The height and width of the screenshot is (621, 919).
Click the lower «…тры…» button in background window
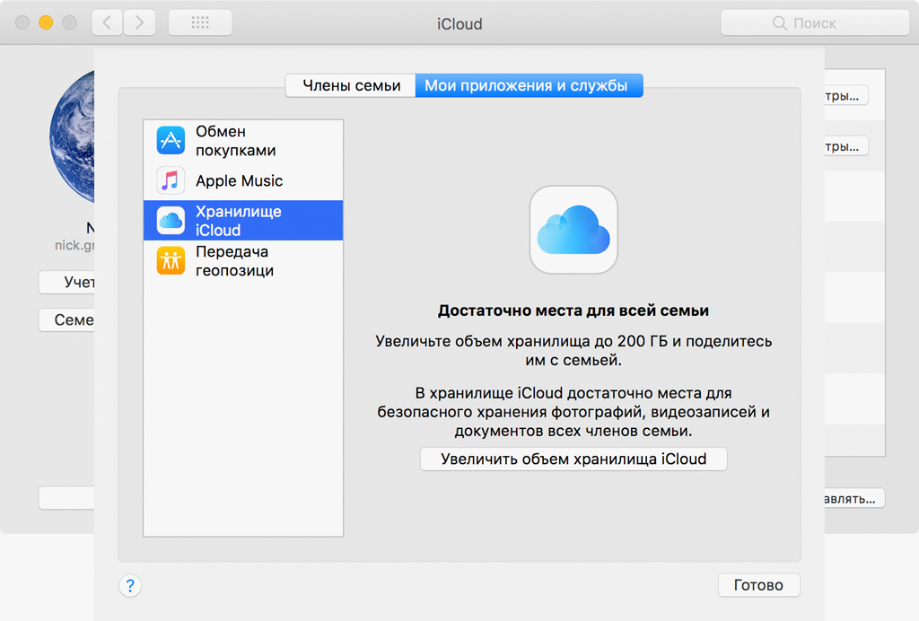coord(846,146)
